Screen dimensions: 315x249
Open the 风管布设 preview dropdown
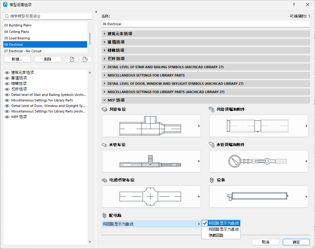click(x=151, y=126)
